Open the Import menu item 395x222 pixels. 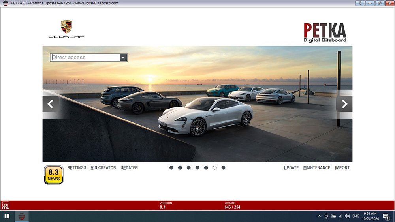[342, 168]
